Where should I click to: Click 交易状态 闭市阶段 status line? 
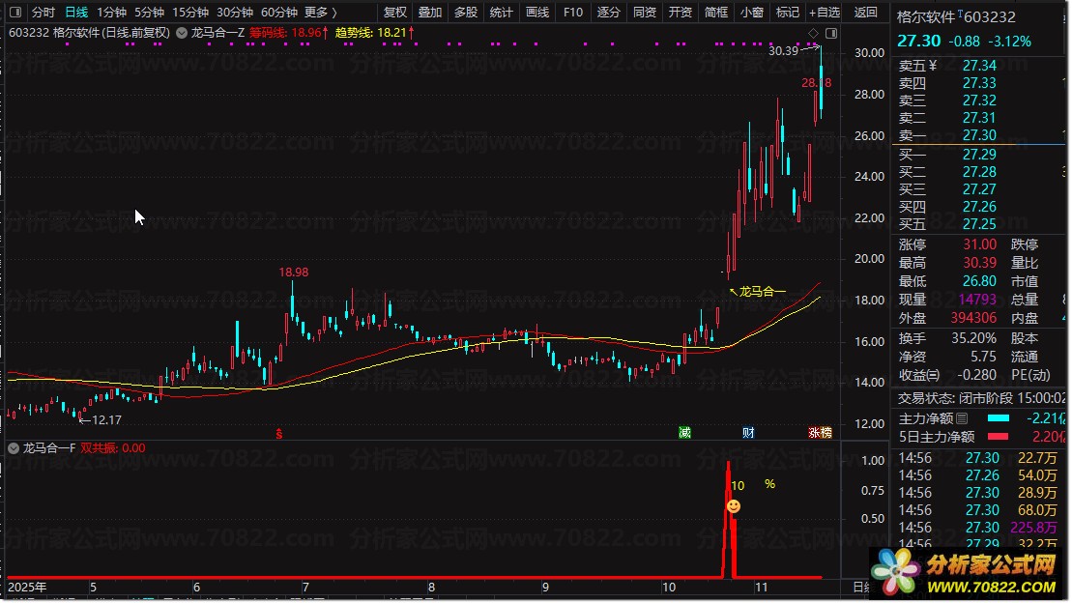point(981,398)
